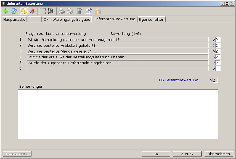Toggle the yellow key icon
This screenshot has width=236, height=159.
[24, 11]
